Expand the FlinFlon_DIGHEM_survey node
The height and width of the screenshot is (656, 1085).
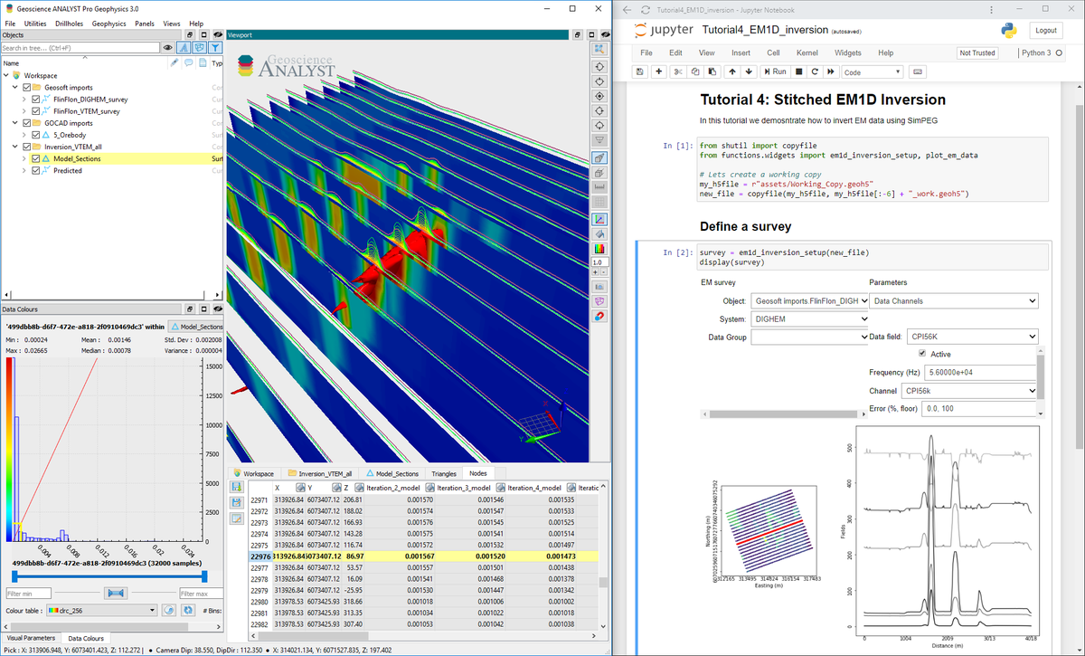click(25, 100)
